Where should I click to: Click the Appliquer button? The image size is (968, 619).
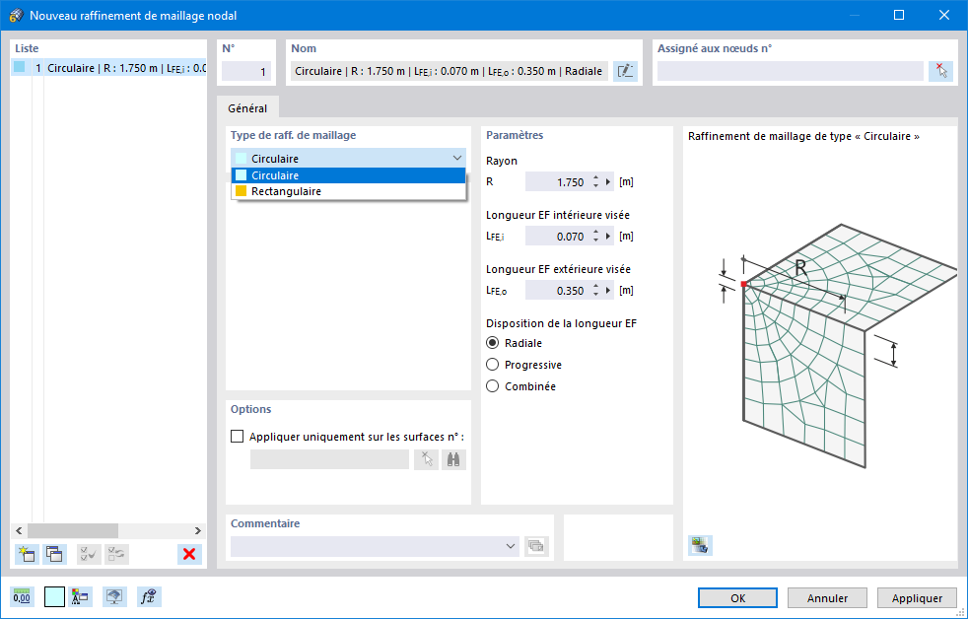(x=917, y=598)
